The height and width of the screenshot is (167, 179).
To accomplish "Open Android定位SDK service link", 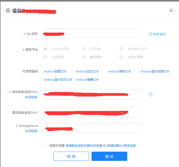I will pos(87,71).
